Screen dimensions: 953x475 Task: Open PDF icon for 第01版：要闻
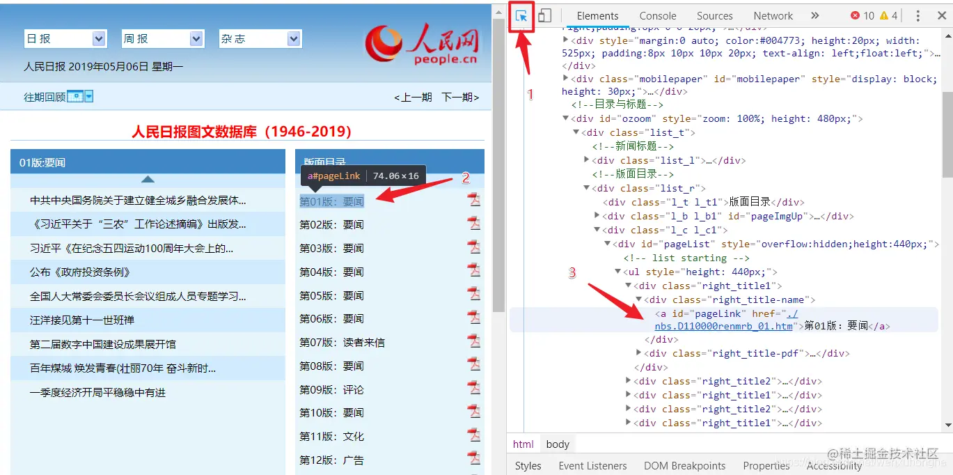click(474, 200)
